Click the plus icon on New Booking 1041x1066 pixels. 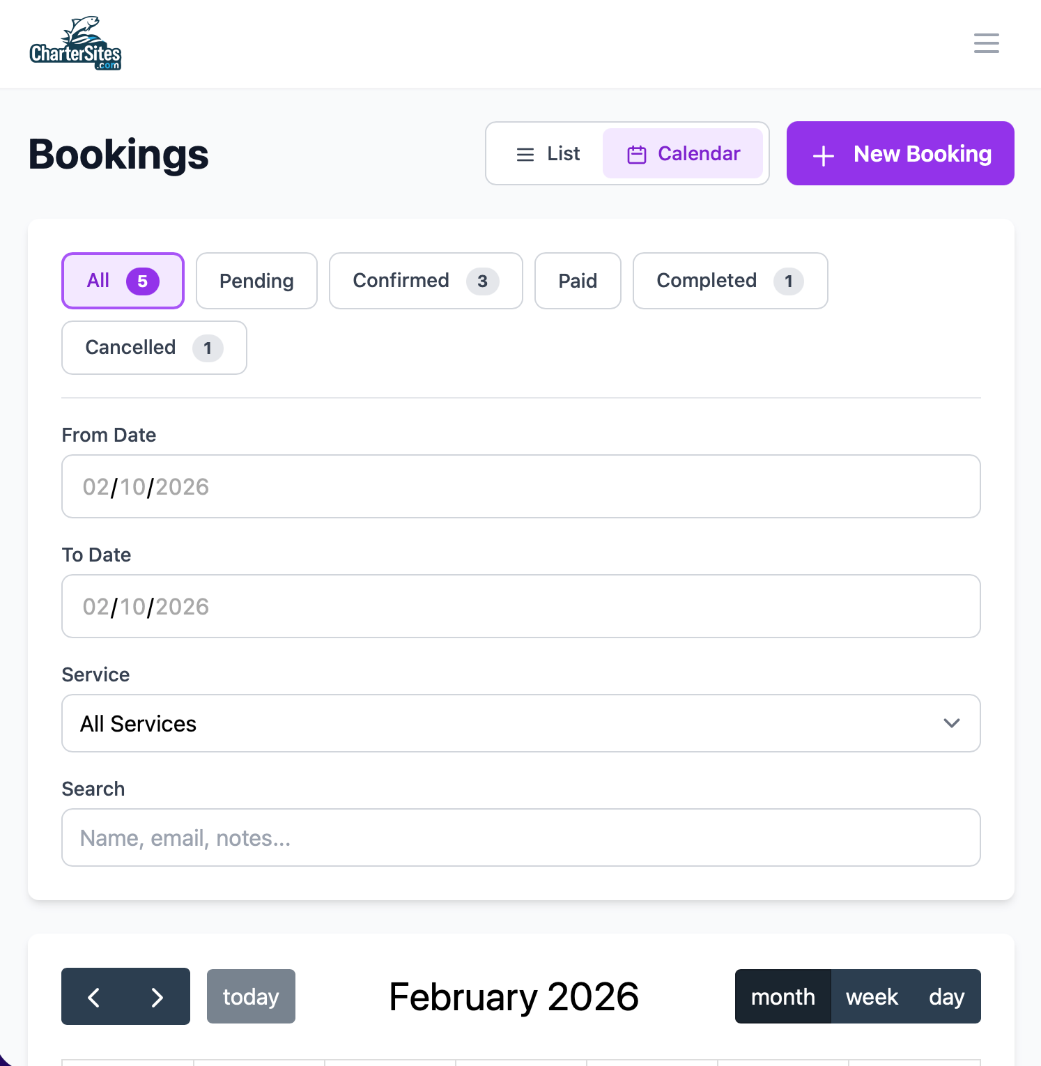point(823,155)
